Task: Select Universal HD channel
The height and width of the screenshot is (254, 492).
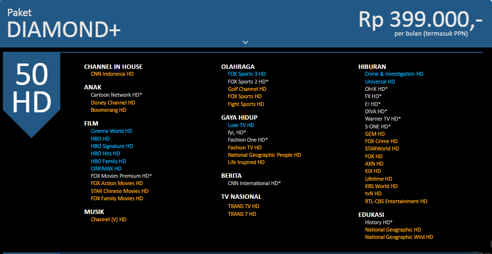Action: pos(380,82)
